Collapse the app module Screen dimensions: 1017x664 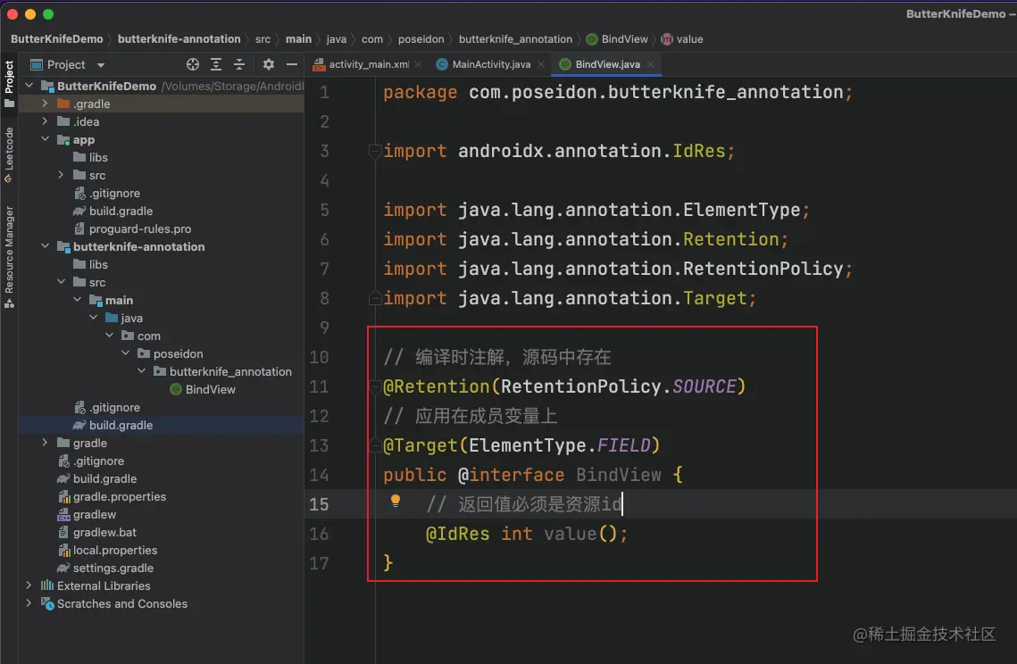45,138
